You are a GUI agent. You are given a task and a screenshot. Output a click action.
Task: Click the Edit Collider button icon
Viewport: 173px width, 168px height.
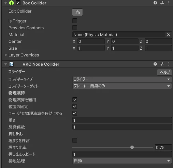pyautogui.click(x=77, y=12)
